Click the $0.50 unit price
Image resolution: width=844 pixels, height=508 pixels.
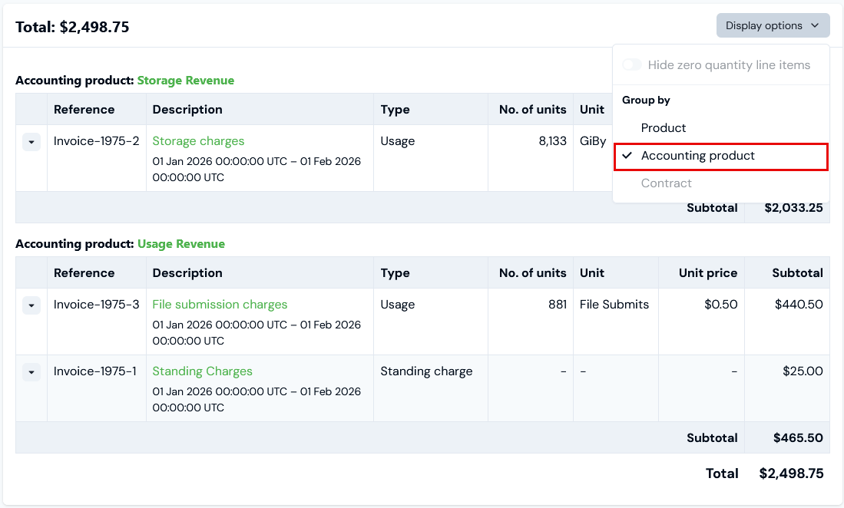[720, 304]
